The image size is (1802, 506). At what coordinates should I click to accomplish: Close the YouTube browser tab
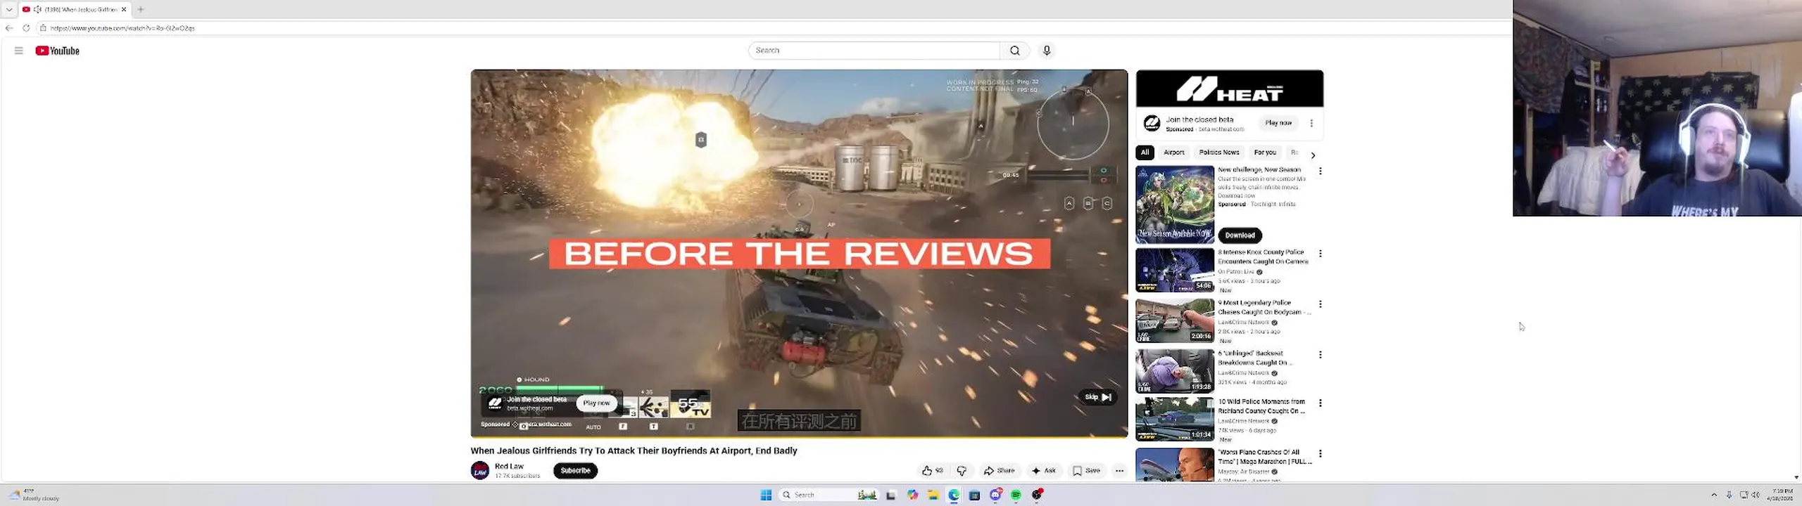[124, 9]
